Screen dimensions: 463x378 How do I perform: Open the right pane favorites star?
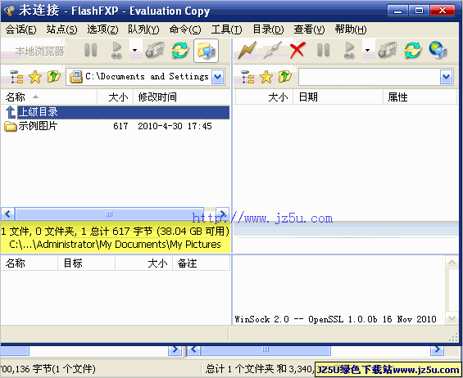[266, 77]
